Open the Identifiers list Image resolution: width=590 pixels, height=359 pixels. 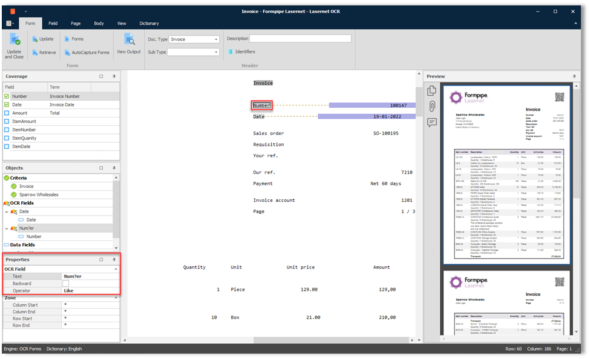[242, 52]
